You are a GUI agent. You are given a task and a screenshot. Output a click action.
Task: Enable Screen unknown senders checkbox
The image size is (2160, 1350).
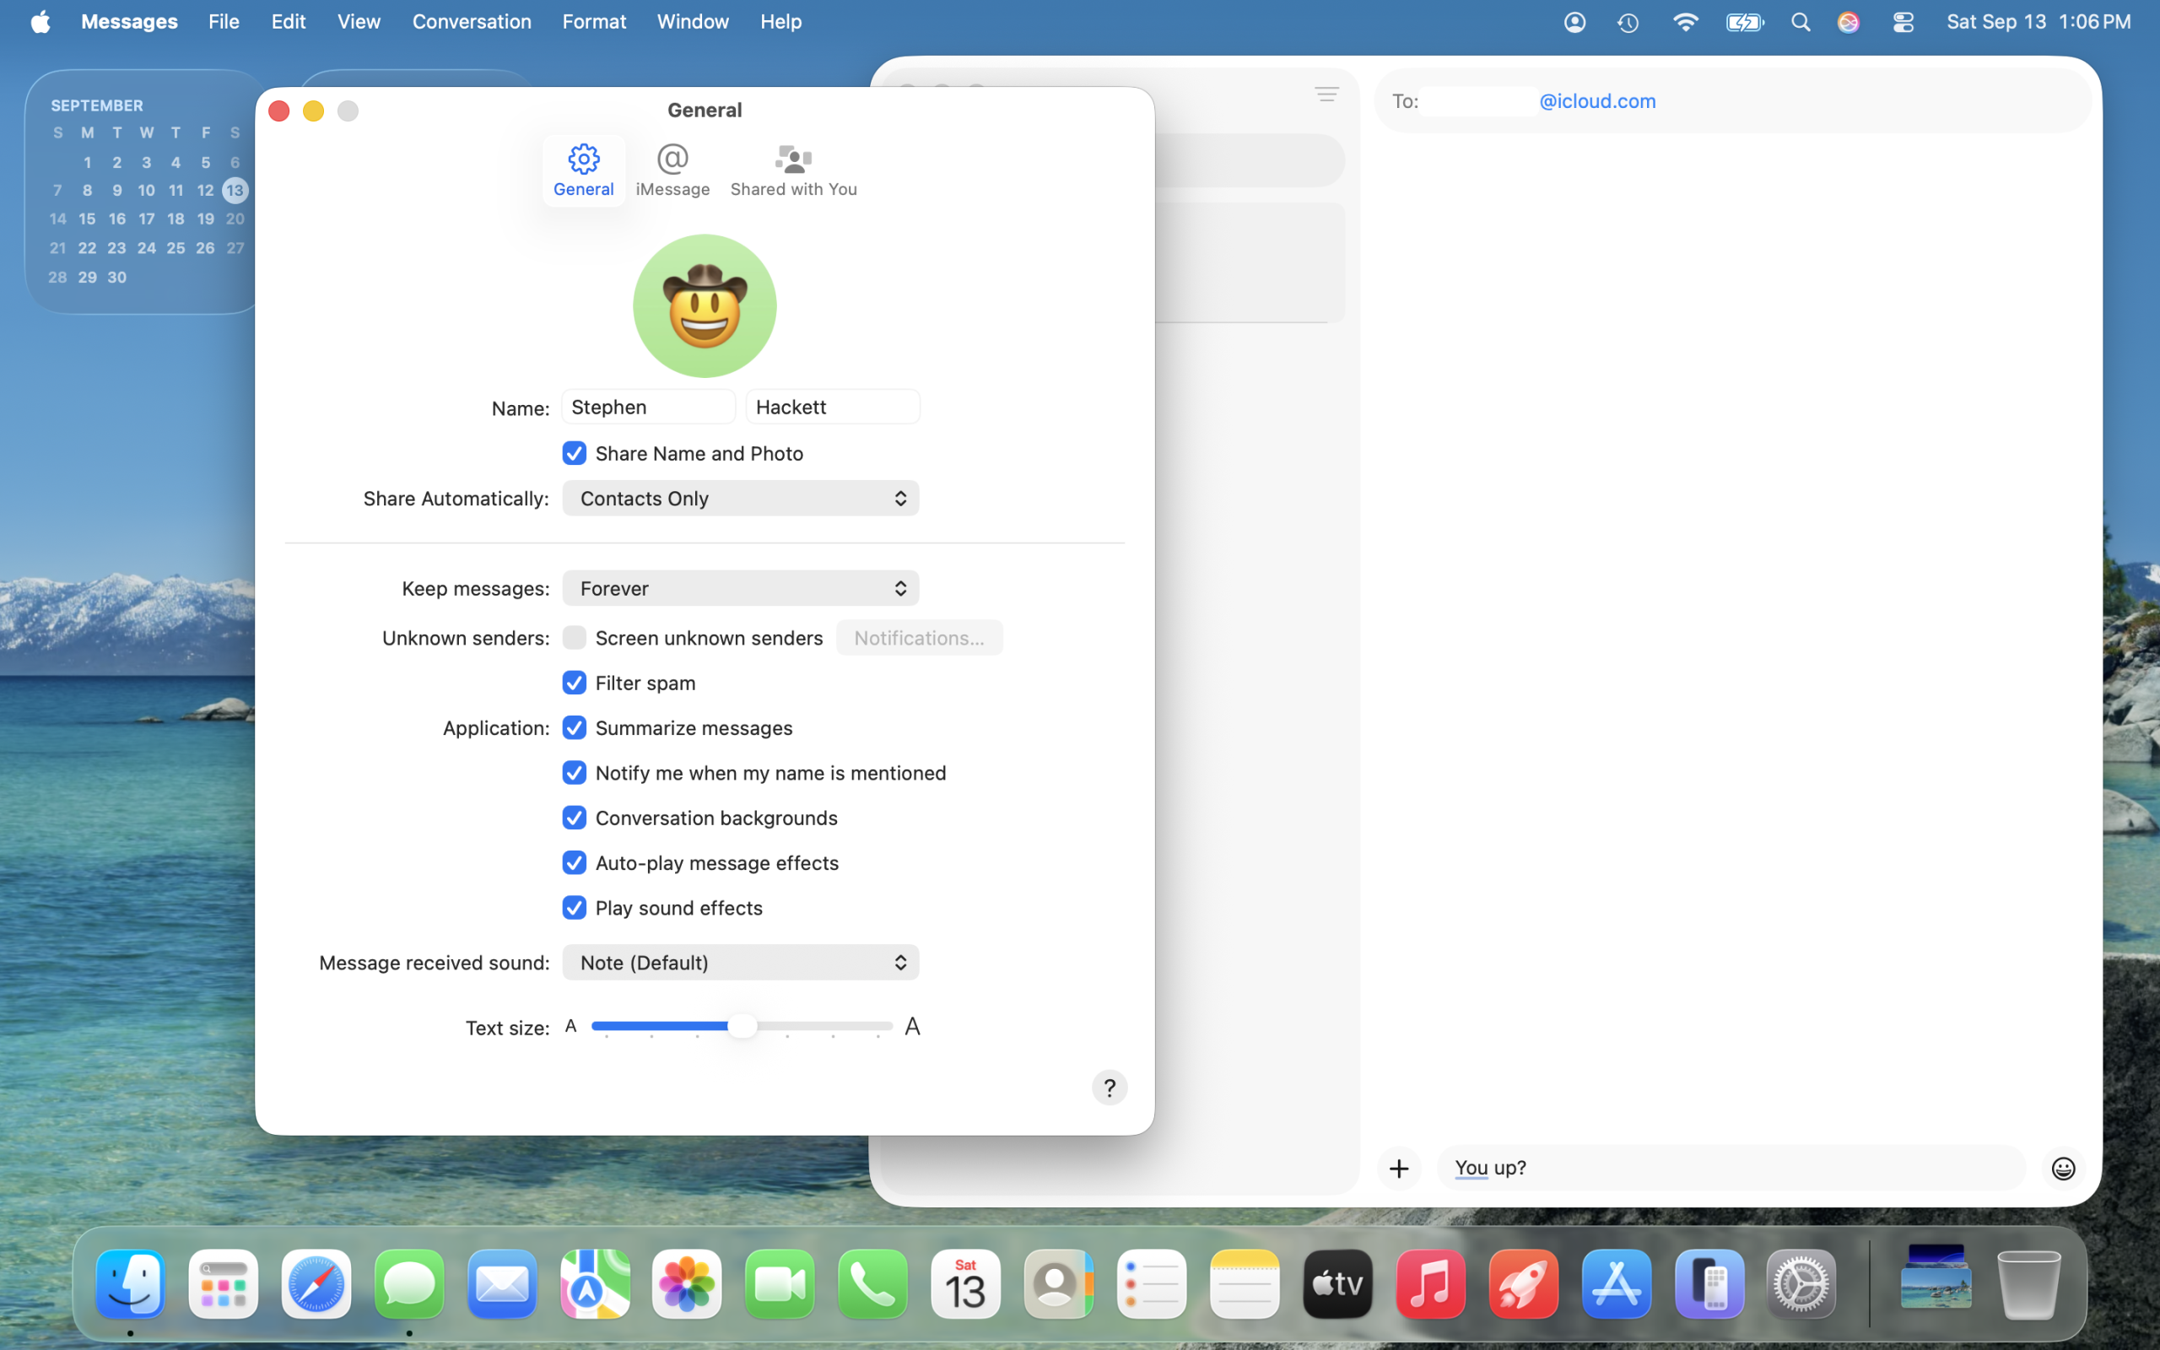click(574, 638)
